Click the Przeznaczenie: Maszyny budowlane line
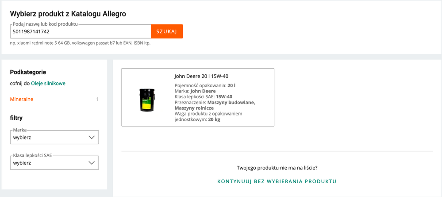The width and height of the screenshot is (442, 197). pos(215,105)
